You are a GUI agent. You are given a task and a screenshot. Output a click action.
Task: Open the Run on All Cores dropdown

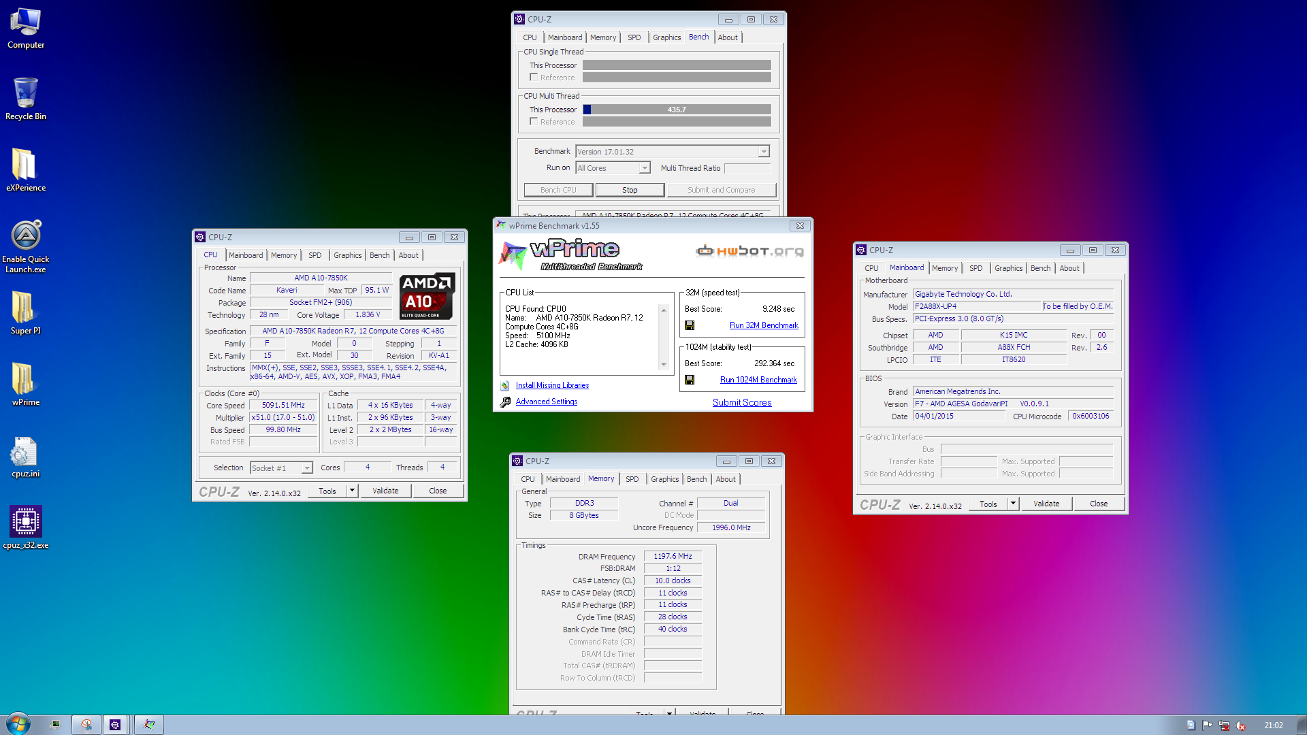644,168
